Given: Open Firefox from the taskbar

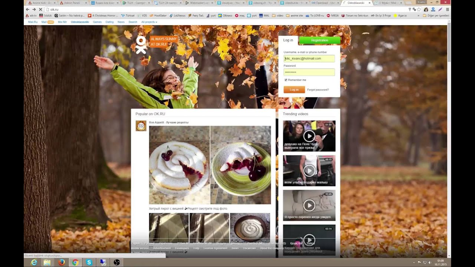Looking at the screenshot, I should [61, 262].
